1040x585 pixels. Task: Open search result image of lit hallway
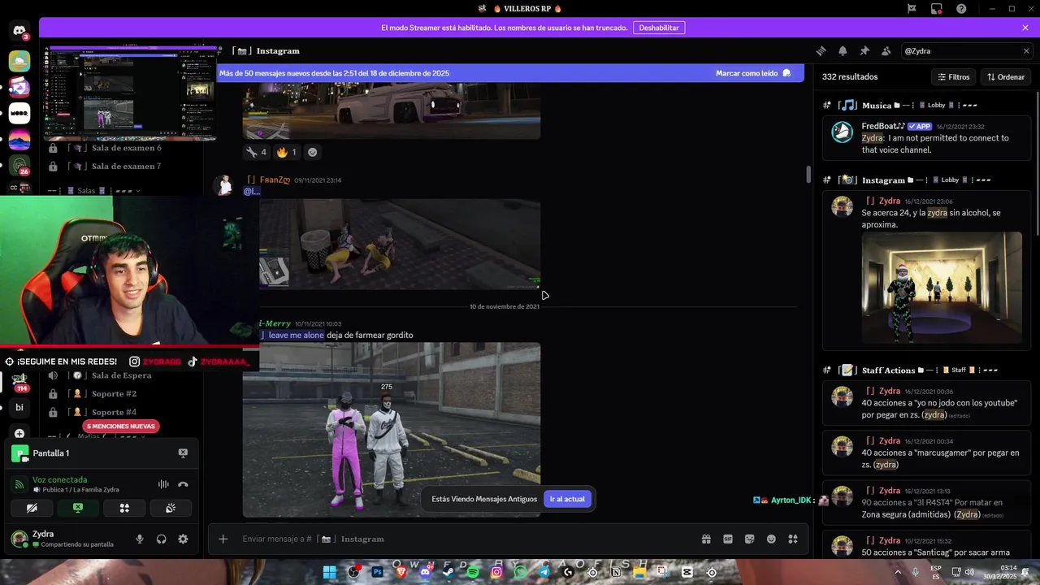click(942, 288)
